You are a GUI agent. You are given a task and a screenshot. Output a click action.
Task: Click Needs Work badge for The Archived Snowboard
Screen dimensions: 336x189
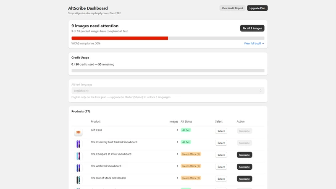pyautogui.click(x=191, y=166)
